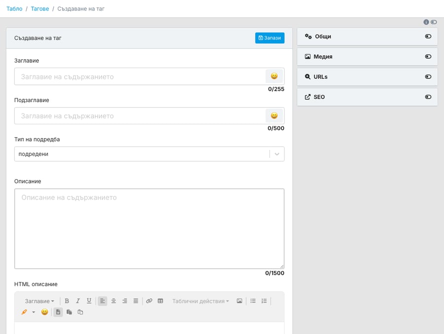Insert a hyperlink with the chain icon
Screen dimensions: 444x334
coord(149,301)
